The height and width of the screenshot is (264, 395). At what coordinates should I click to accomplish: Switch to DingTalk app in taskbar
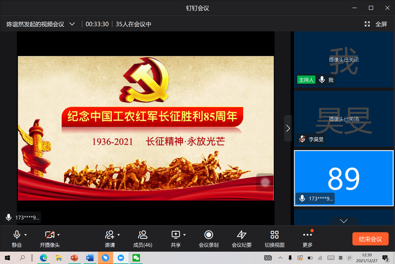(x=105, y=258)
